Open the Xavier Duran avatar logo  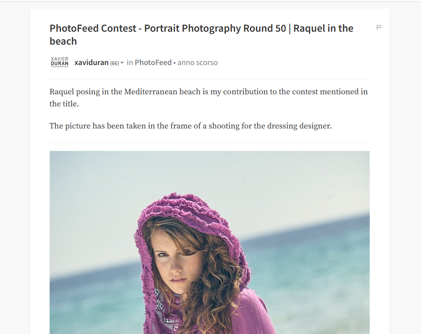click(60, 62)
